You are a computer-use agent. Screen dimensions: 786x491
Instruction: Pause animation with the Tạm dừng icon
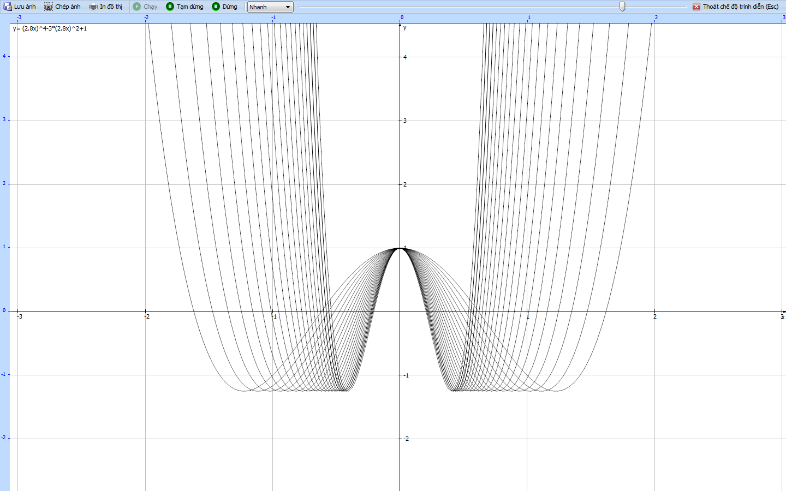pos(170,7)
